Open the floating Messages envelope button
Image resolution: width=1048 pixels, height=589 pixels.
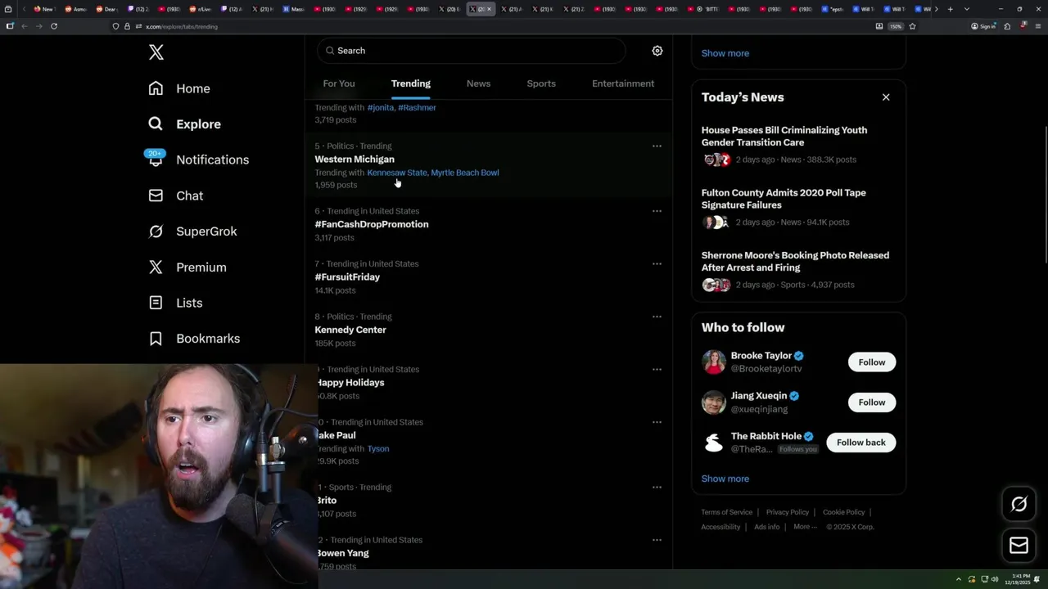pos(1019,545)
